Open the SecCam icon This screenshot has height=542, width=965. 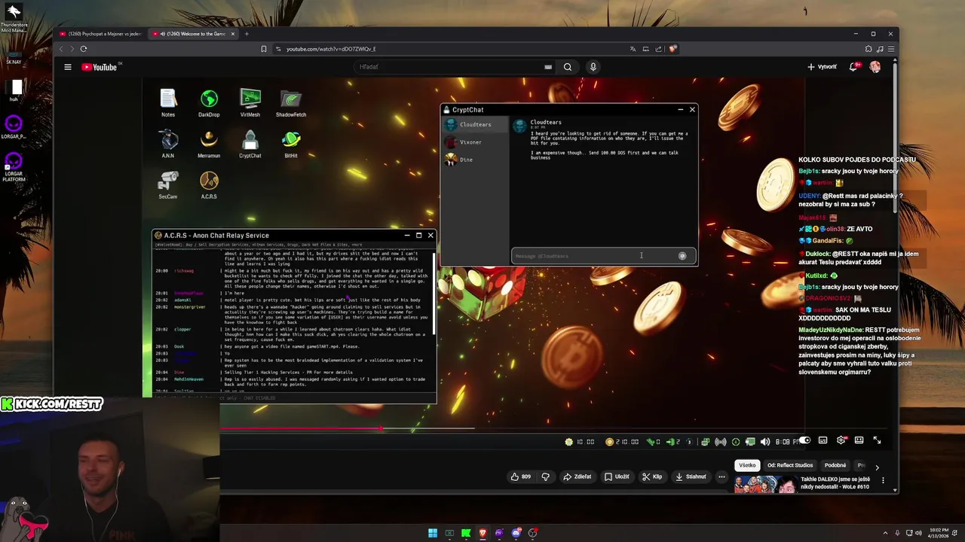tap(168, 185)
